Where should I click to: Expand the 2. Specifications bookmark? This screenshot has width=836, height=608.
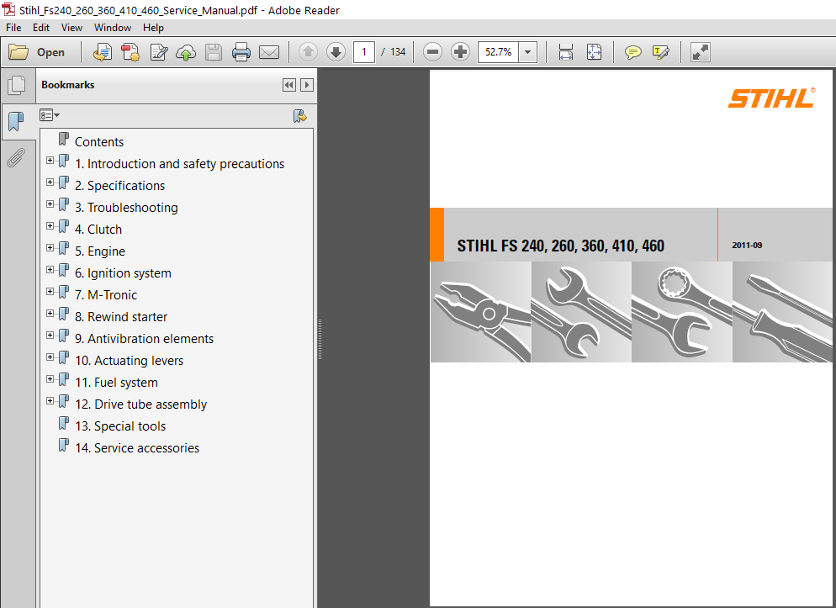pyautogui.click(x=50, y=182)
